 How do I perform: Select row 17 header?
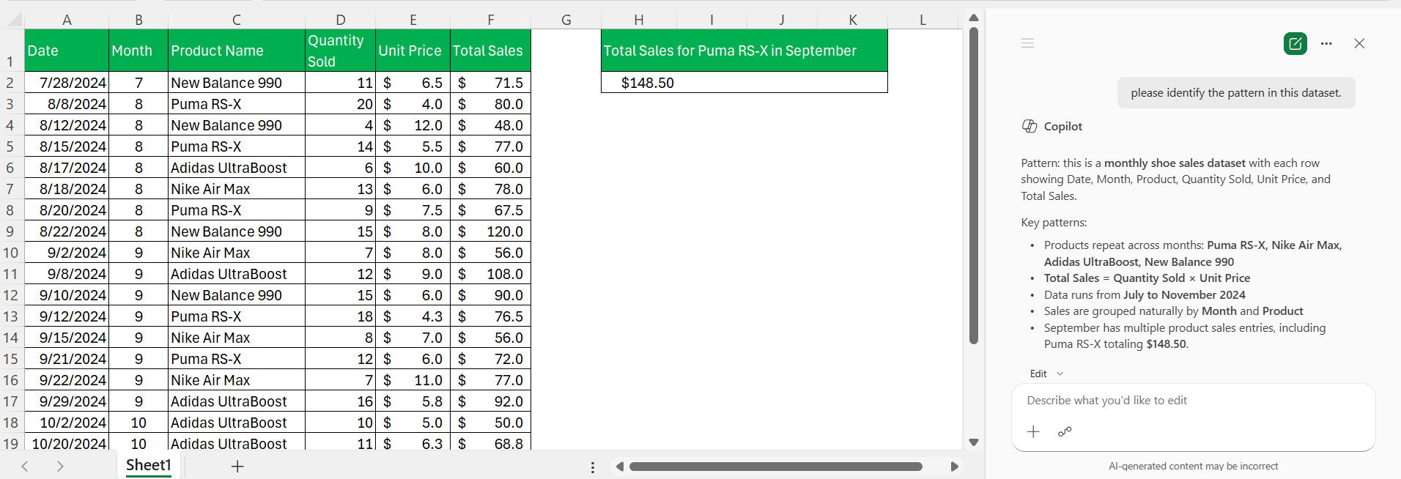tap(10, 401)
